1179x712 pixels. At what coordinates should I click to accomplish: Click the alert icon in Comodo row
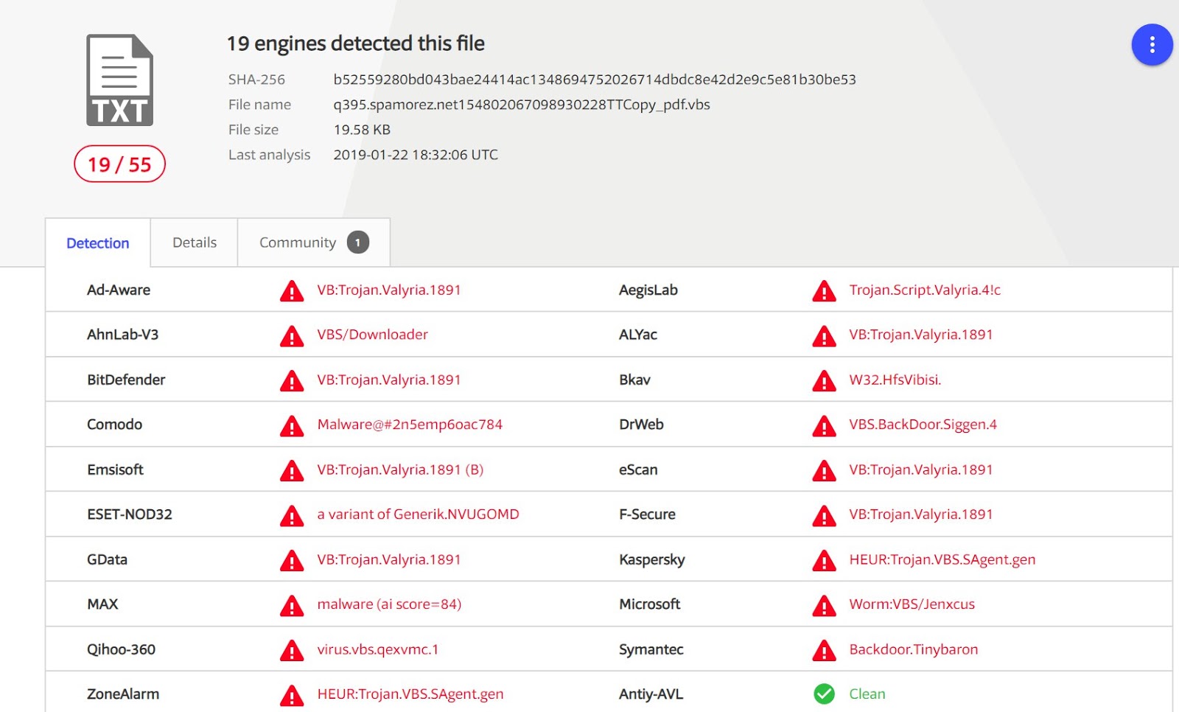pos(292,426)
